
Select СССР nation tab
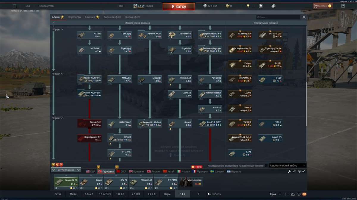click(x=121, y=172)
